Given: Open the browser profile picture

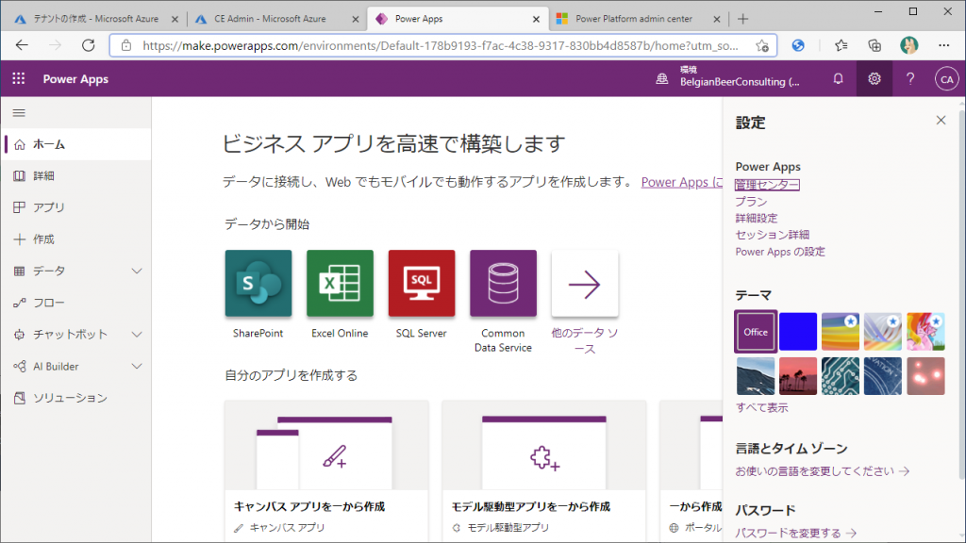Looking at the screenshot, I should pyautogui.click(x=908, y=45).
